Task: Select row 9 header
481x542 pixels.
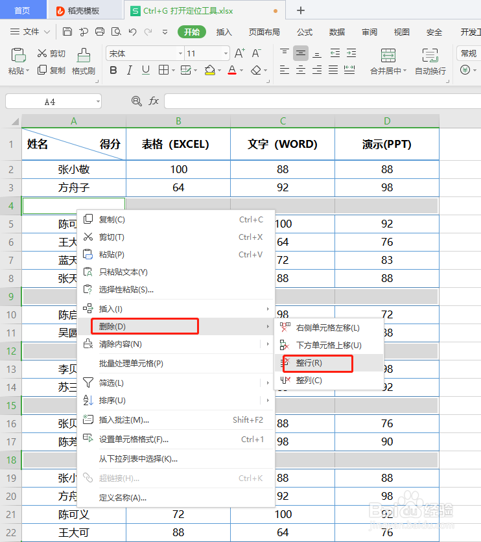Action: (11, 296)
